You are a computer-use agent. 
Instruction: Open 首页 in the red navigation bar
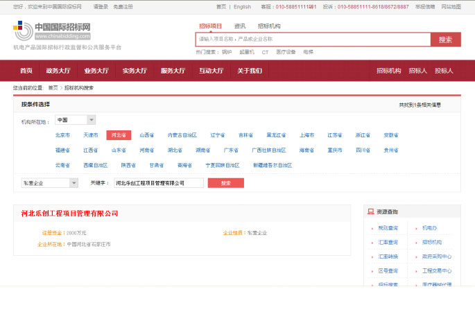tap(26, 71)
